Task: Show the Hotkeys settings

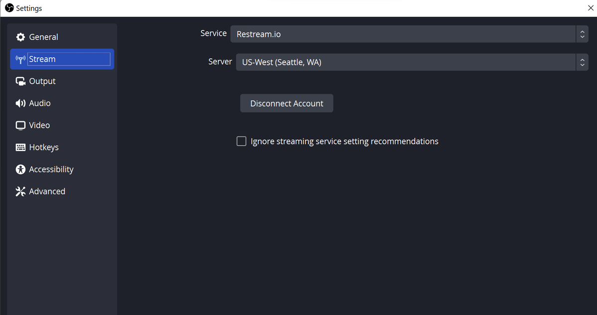Action: point(62,147)
